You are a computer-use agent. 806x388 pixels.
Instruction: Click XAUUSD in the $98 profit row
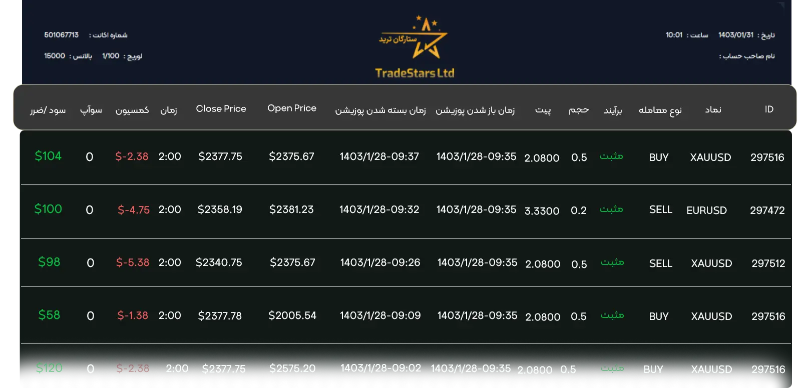(711, 263)
